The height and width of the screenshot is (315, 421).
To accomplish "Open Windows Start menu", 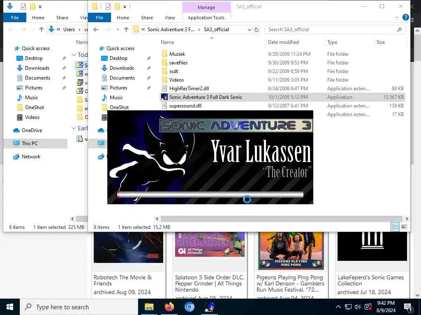I will coord(10,307).
